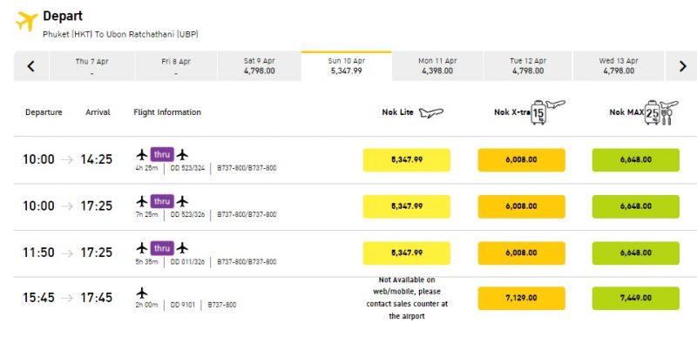Click the airplane icon of flight DD 9101
The image size is (697, 337).
[x=142, y=293]
